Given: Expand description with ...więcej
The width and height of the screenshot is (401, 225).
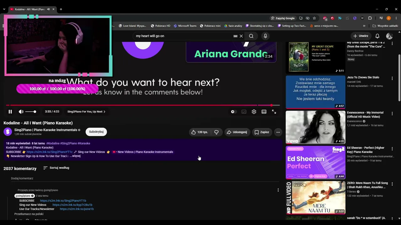Looking at the screenshot, I should pos(75,156).
